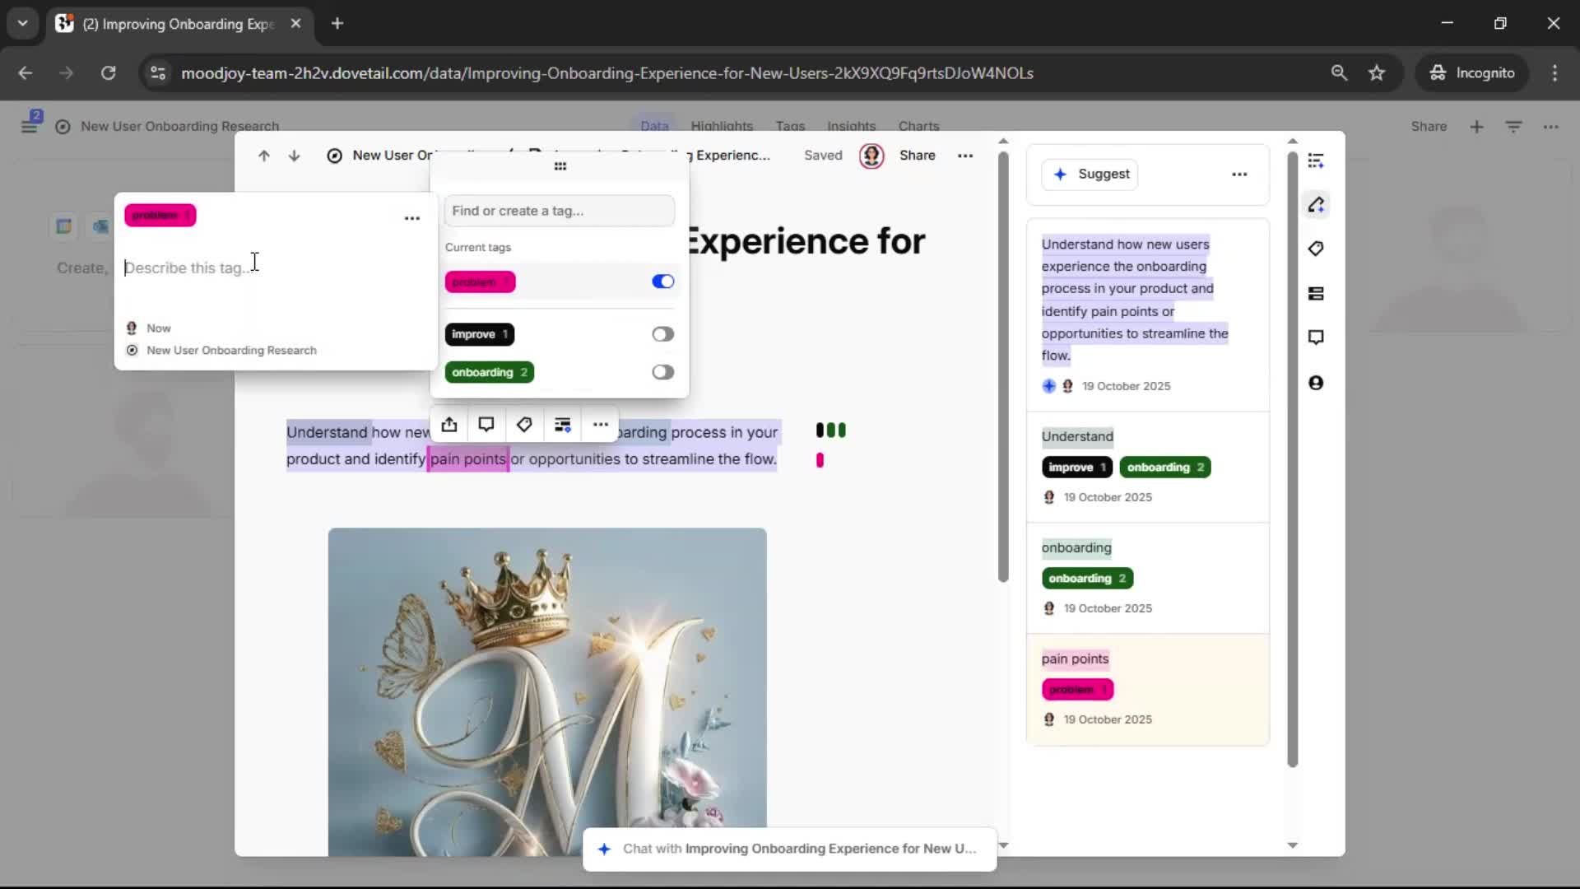Click the tag icon in floating toolbar
Screen dimensions: 1580x889
click(524, 425)
